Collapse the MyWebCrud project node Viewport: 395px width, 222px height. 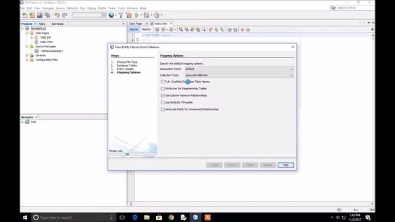coord(22,29)
